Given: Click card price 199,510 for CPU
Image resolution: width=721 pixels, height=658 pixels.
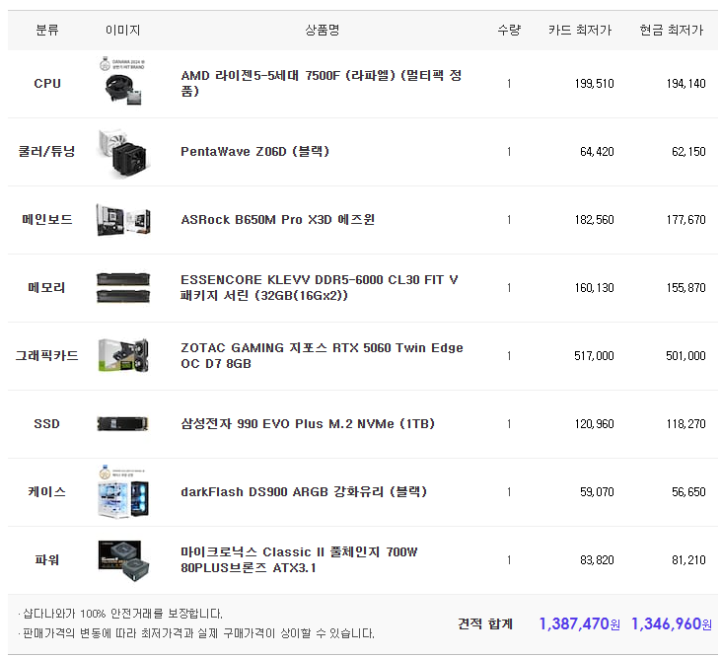Looking at the screenshot, I should (594, 83).
